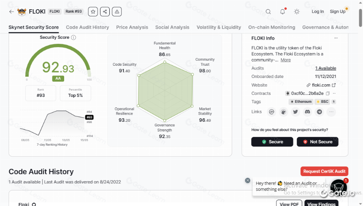This screenshot has height=206, width=363.
Task: Click the AA rating badge
Action: pos(58,78)
